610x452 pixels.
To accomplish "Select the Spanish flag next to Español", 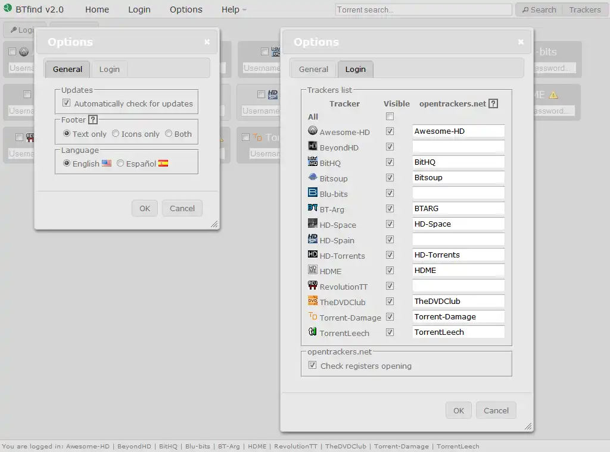I will [x=163, y=163].
